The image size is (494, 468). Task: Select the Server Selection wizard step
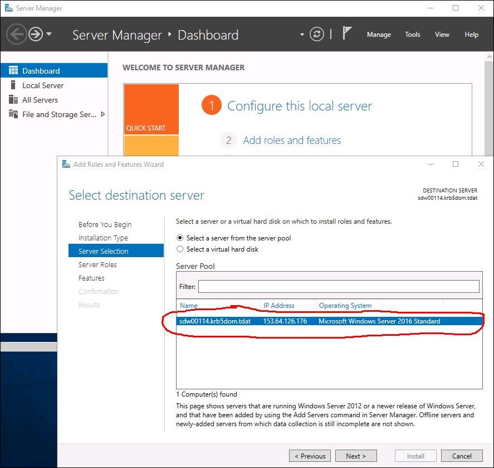click(116, 251)
